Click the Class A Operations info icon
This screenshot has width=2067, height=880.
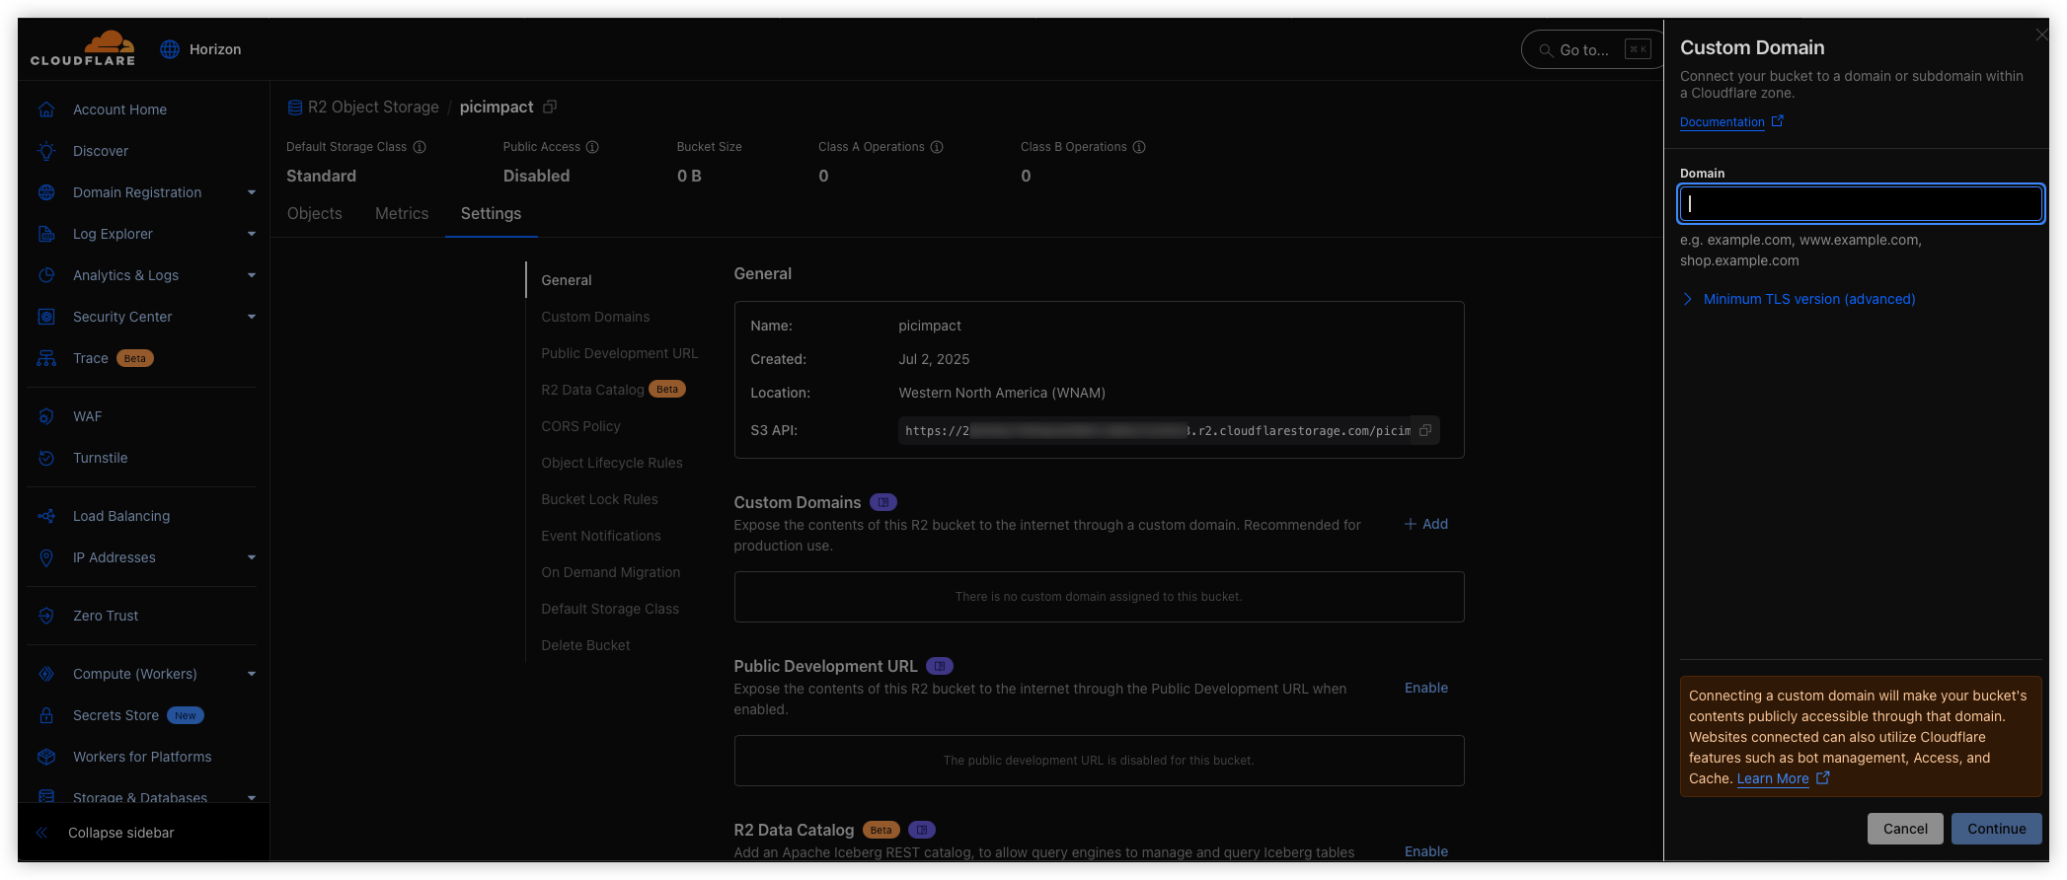[937, 147]
